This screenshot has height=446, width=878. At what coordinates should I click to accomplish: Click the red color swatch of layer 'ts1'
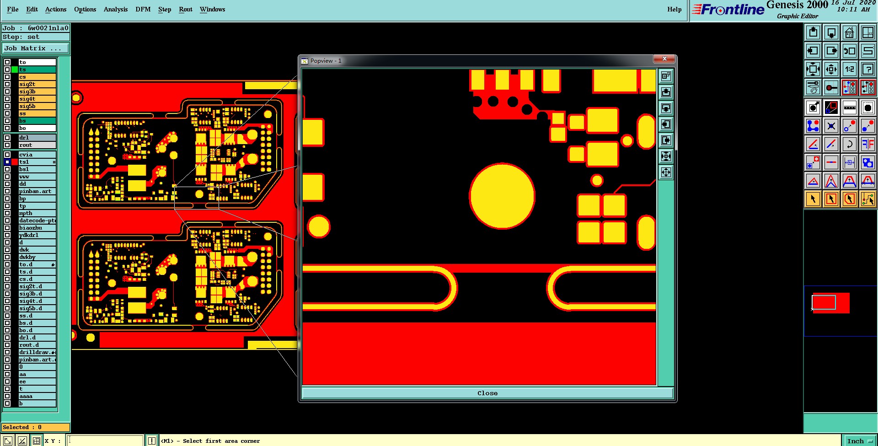coord(15,162)
